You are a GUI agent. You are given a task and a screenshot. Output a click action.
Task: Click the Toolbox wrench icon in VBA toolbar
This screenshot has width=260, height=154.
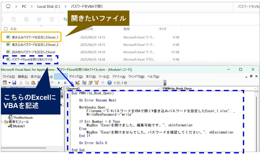click(103, 83)
